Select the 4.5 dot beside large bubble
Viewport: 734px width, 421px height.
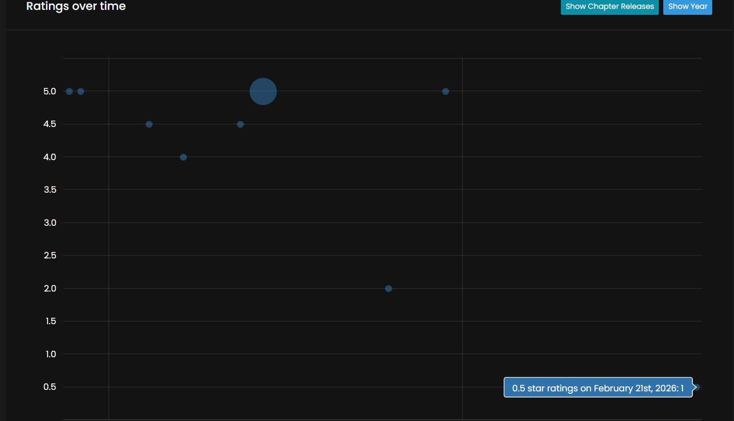(x=240, y=125)
